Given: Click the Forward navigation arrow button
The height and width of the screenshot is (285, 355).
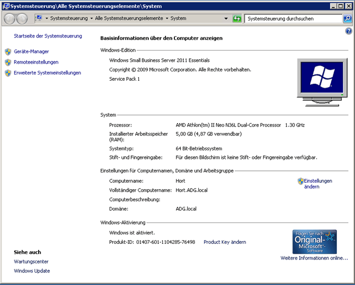Looking at the screenshot, I should point(22,19).
